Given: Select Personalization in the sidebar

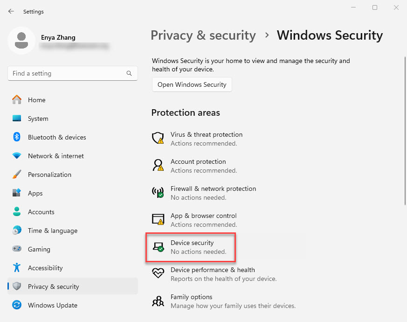Looking at the screenshot, I should coord(49,175).
